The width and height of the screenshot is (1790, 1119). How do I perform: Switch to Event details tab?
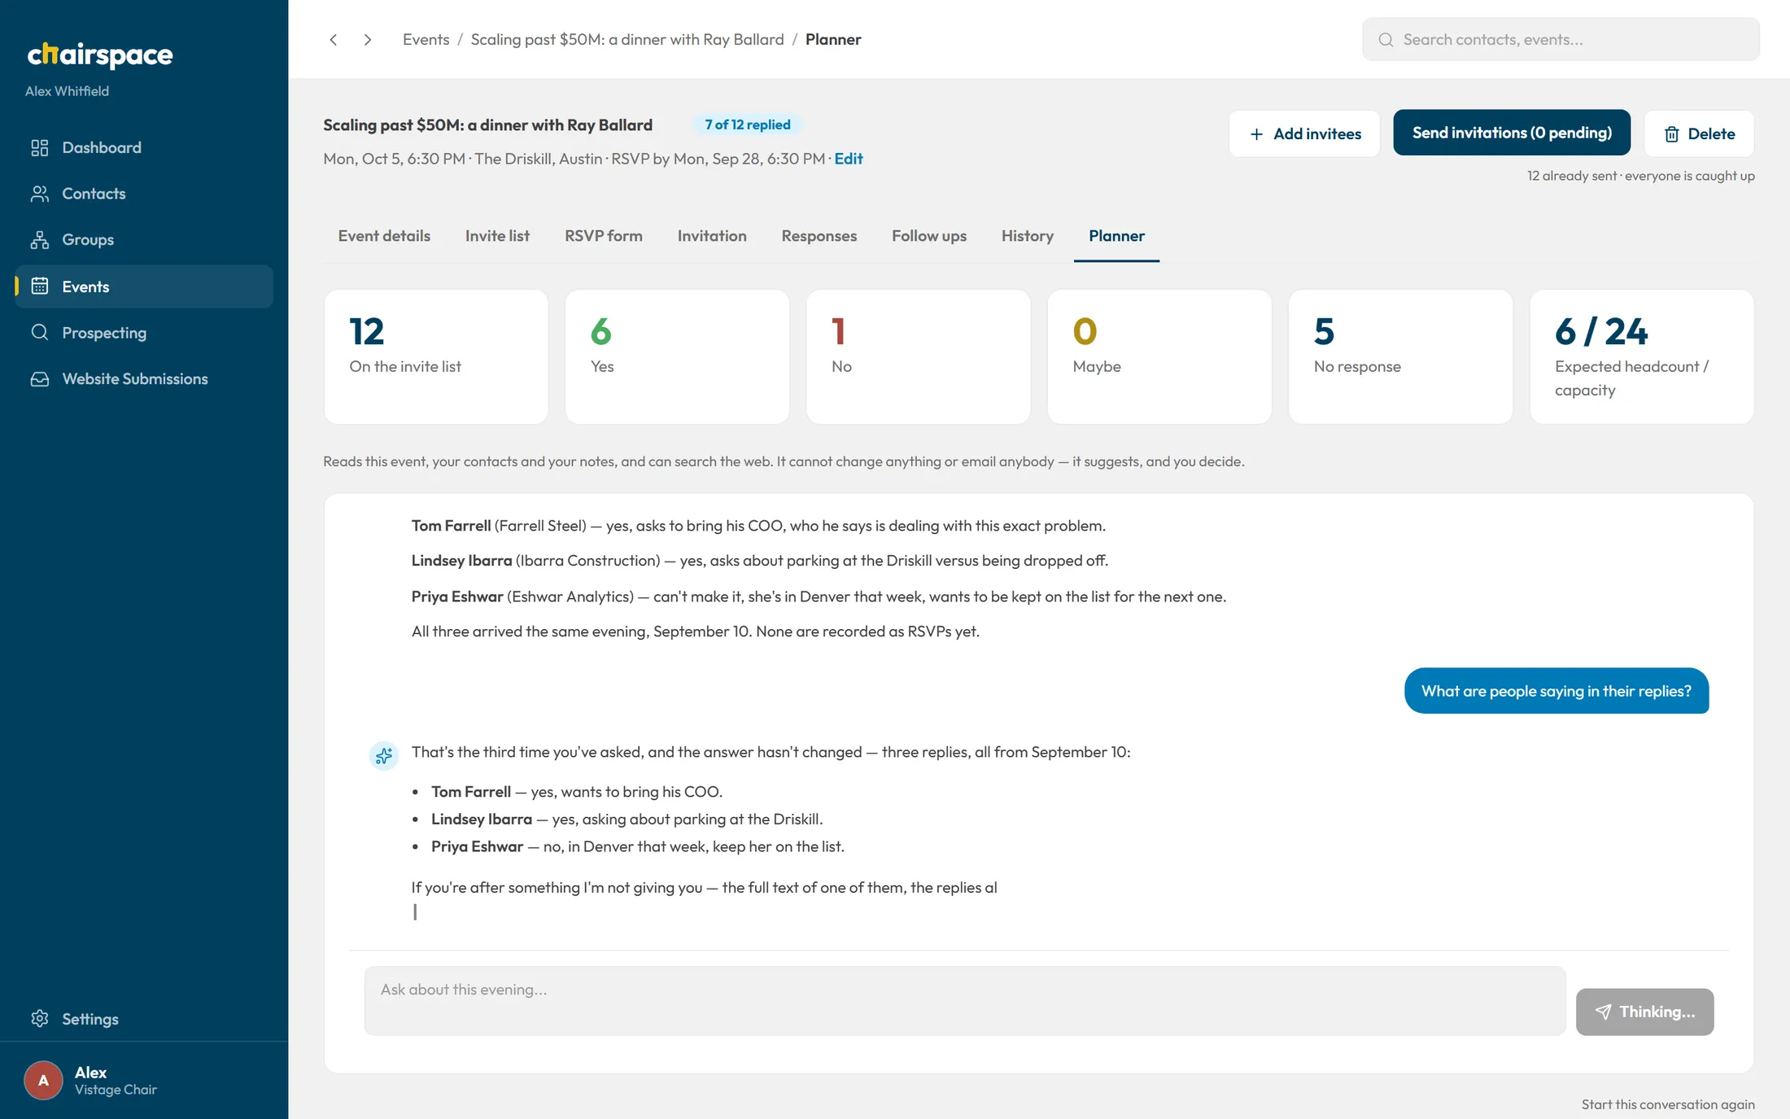pyautogui.click(x=384, y=236)
